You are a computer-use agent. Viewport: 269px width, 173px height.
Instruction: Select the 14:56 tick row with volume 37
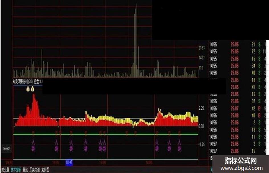point(238,101)
